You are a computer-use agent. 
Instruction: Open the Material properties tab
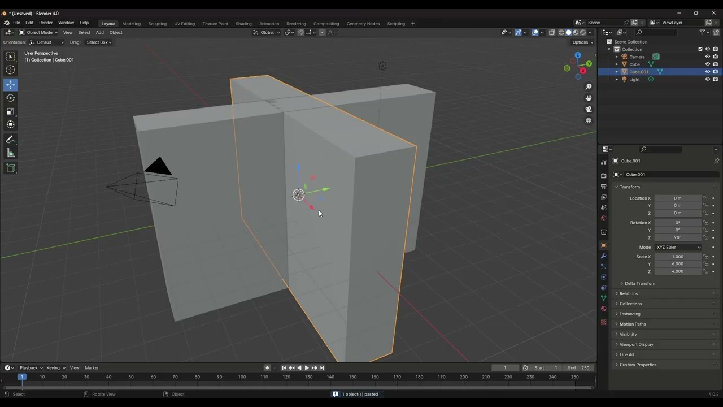[603, 309]
